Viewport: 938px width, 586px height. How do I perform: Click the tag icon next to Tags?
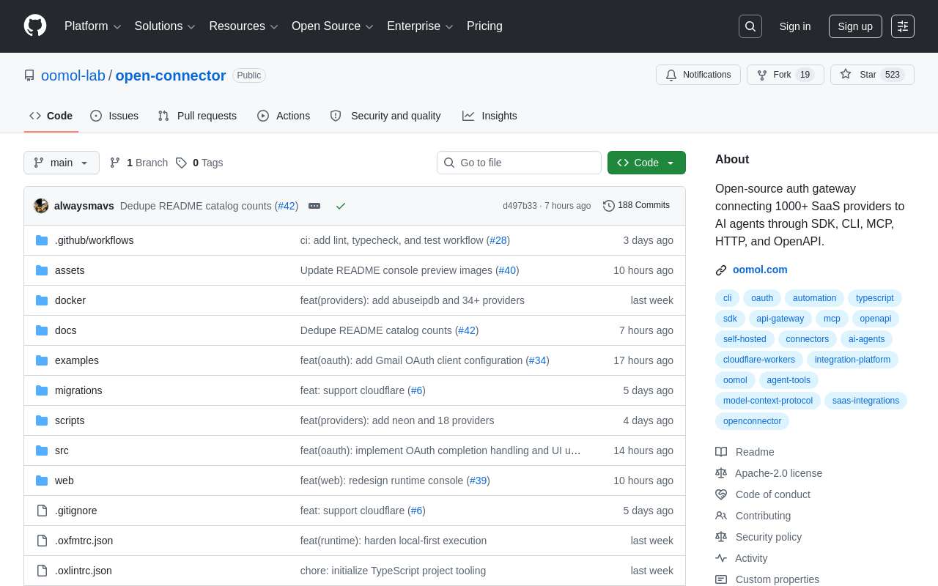181,163
